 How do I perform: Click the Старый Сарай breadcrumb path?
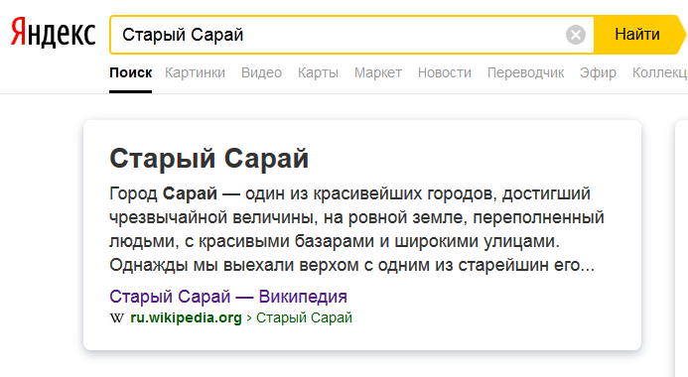click(304, 317)
